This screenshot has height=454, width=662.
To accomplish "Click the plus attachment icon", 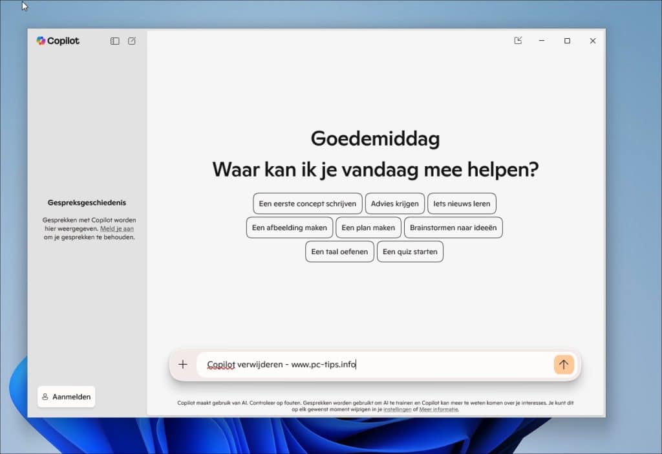I will pos(183,365).
